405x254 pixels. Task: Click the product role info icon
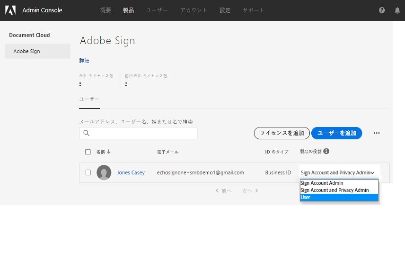click(x=326, y=152)
